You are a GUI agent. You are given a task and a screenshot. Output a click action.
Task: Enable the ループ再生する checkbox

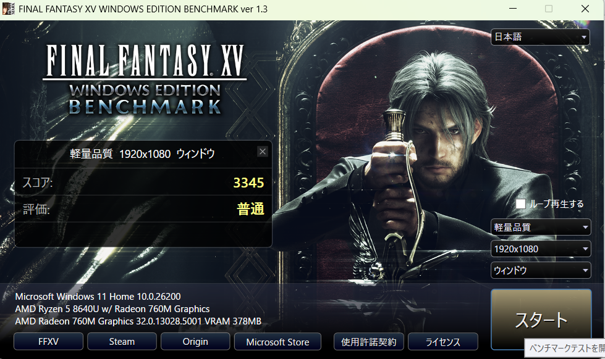520,204
